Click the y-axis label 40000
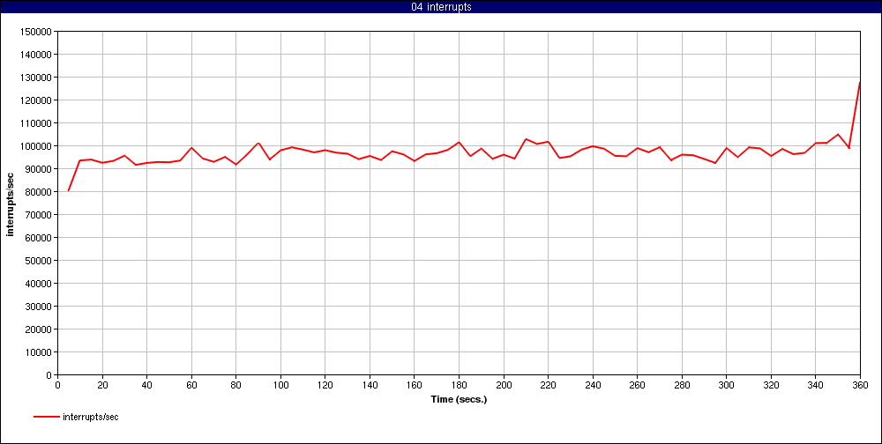 coord(38,284)
